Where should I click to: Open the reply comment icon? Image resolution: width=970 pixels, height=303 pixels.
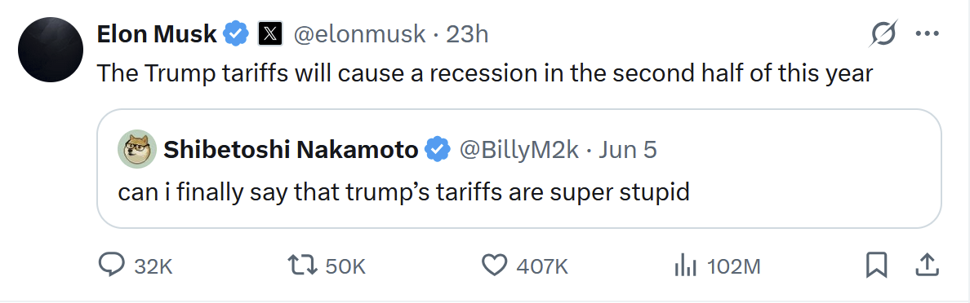[x=112, y=266]
